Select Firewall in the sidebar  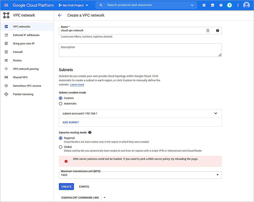[x=18, y=52]
